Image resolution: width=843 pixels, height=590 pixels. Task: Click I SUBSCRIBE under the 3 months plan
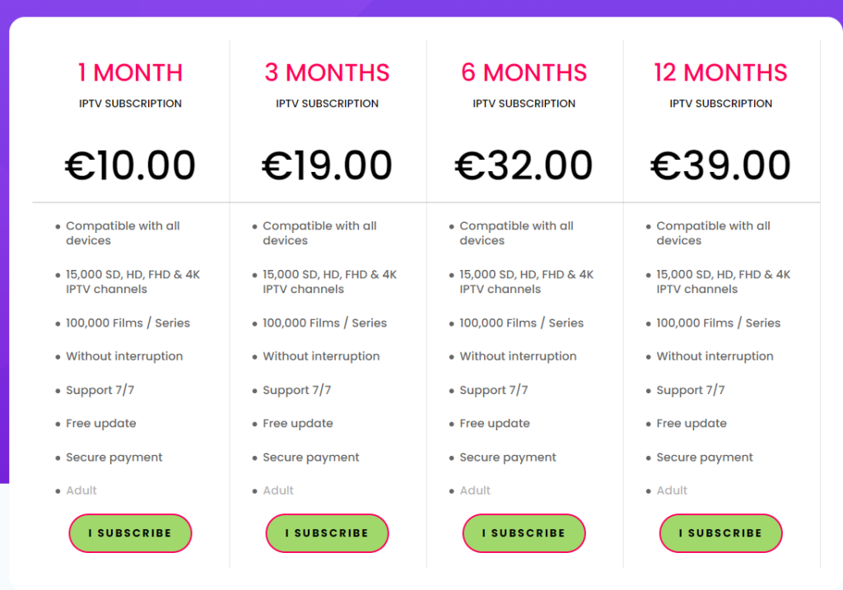pyautogui.click(x=327, y=533)
